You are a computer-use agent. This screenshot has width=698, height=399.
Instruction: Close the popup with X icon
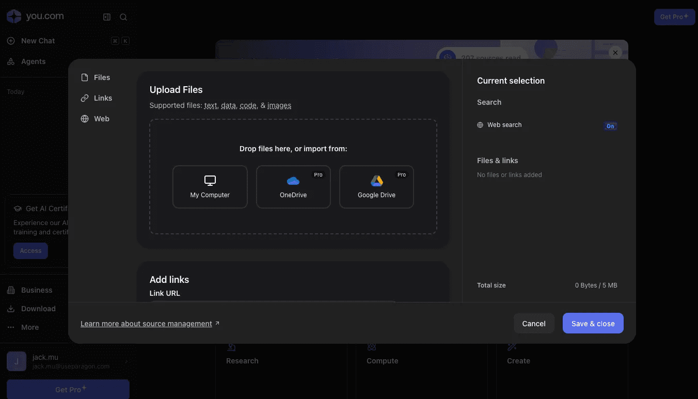click(x=615, y=53)
